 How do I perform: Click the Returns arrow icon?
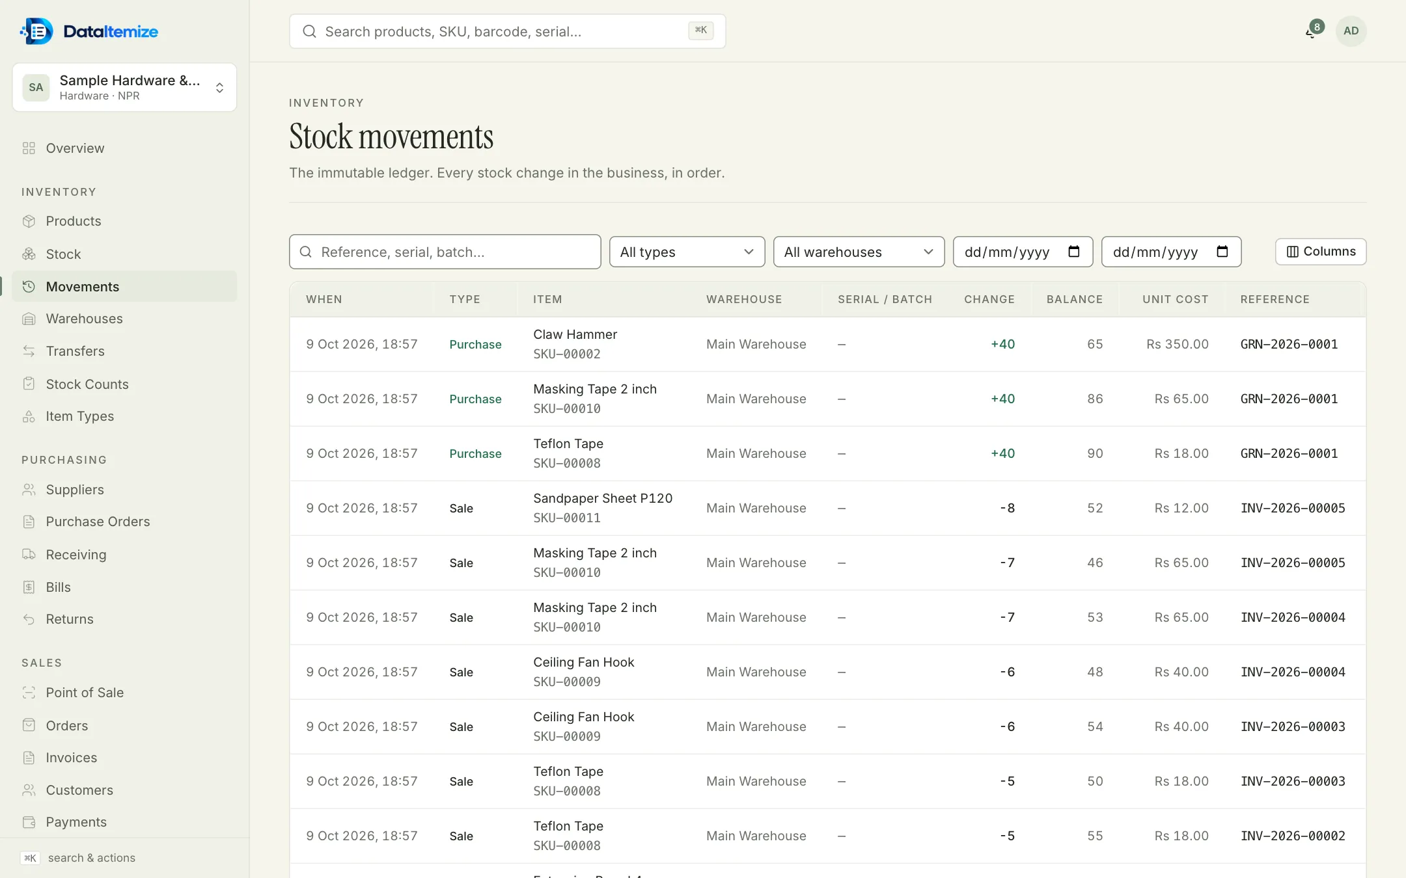[29, 619]
